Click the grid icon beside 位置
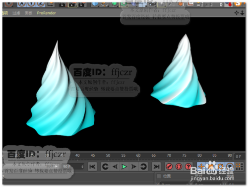The height and width of the screenshot is (187, 248). click(159, 176)
